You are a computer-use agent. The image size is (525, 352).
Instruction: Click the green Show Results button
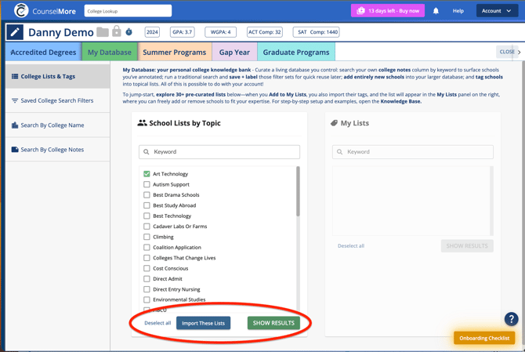[x=273, y=323]
